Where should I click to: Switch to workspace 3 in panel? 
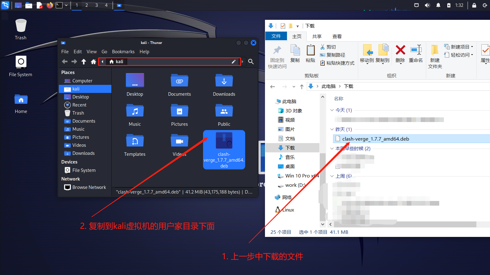97,5
